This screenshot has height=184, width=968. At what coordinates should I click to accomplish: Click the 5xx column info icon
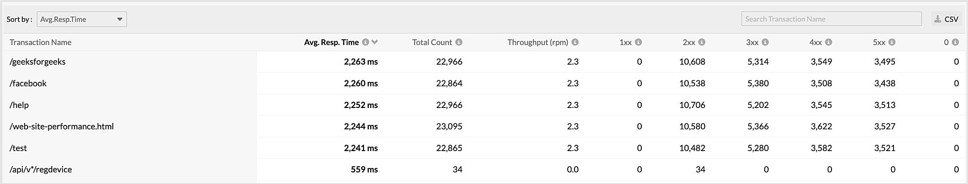coord(892,42)
